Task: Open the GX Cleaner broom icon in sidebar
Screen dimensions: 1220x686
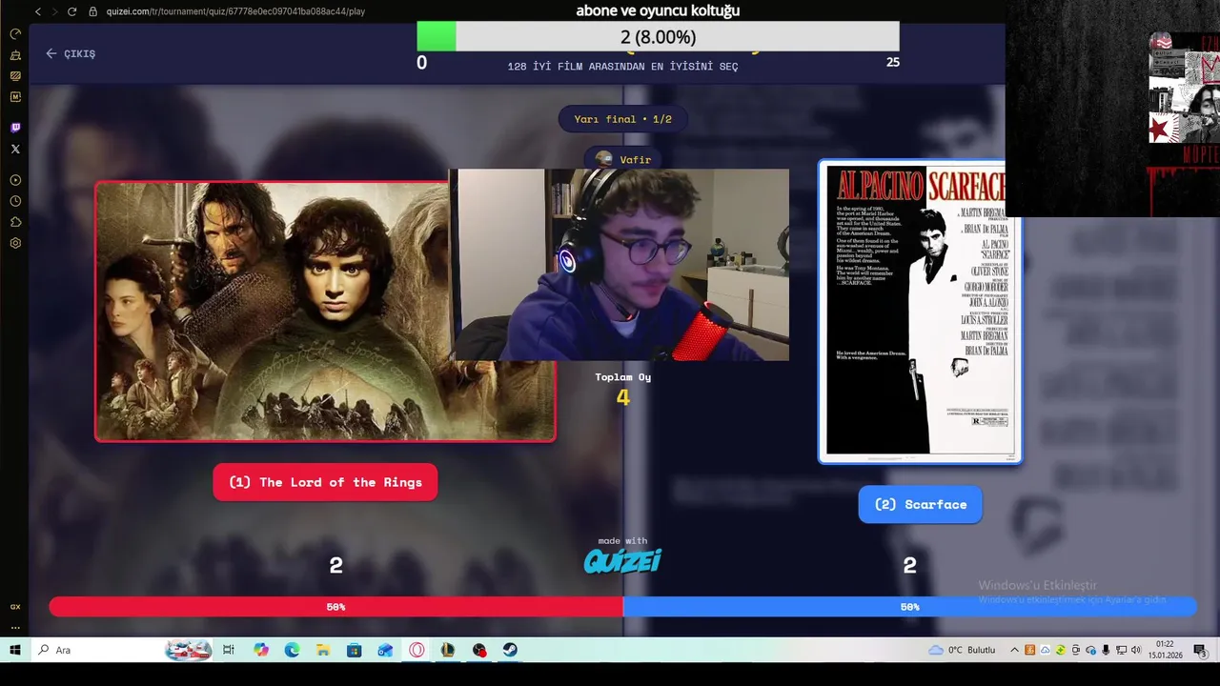Action: pyautogui.click(x=15, y=55)
